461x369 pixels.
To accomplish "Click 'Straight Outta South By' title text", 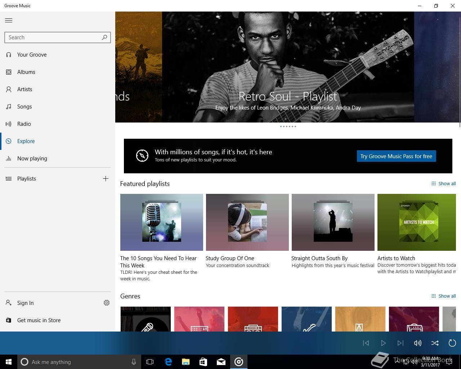I will [x=319, y=258].
